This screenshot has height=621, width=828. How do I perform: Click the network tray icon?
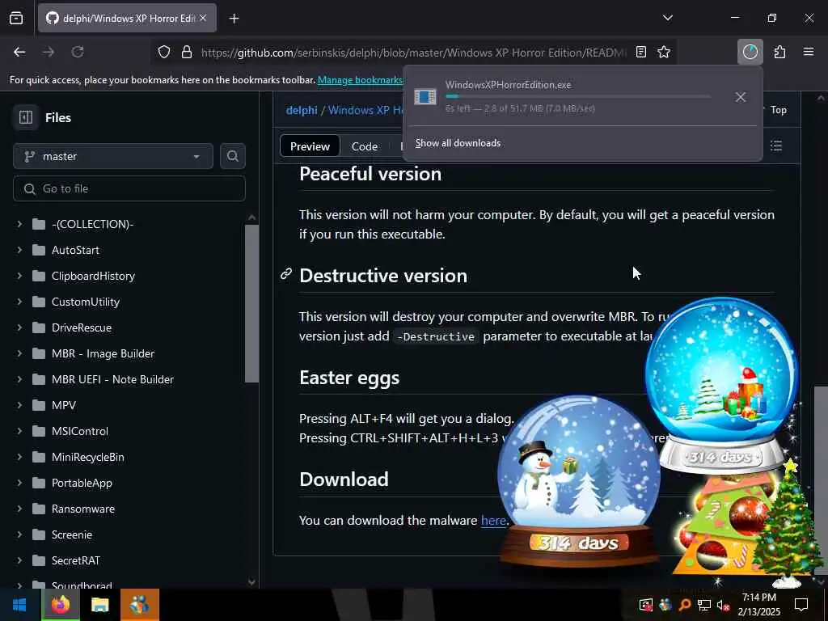pyautogui.click(x=703, y=605)
